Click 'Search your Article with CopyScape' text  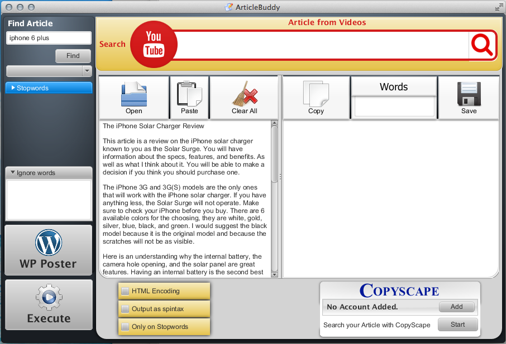click(x=376, y=325)
